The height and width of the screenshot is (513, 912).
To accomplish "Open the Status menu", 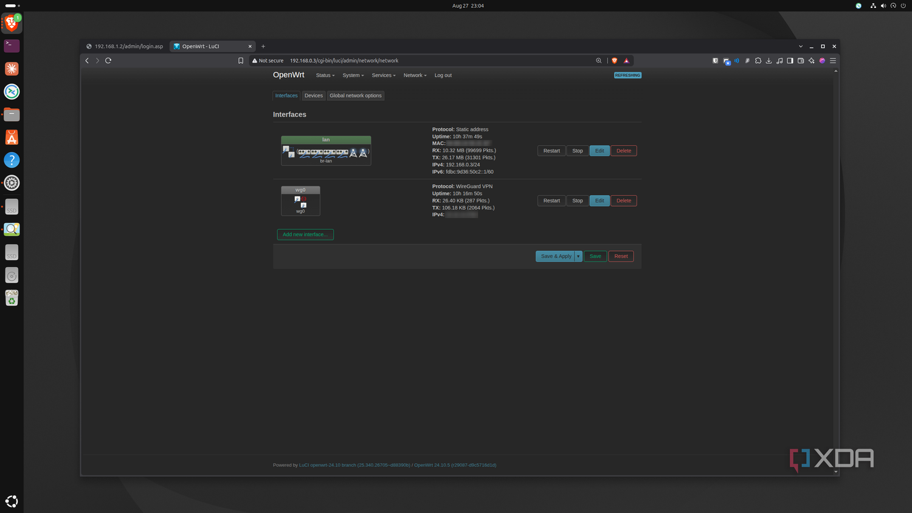I will (325, 75).
